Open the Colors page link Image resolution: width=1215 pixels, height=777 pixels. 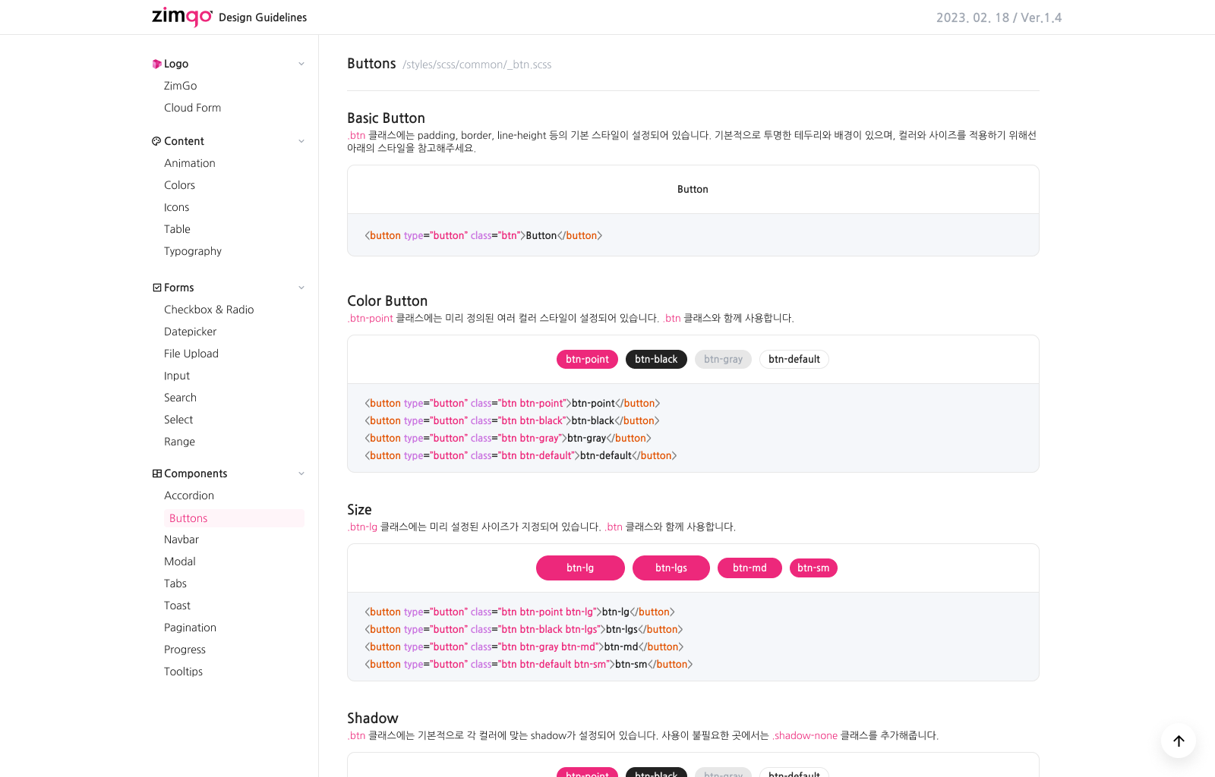coord(179,185)
